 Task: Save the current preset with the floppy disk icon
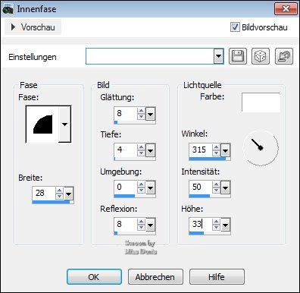point(238,56)
